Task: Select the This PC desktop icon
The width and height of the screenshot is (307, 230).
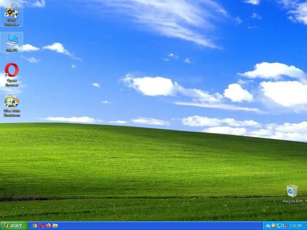Action: tap(12, 43)
